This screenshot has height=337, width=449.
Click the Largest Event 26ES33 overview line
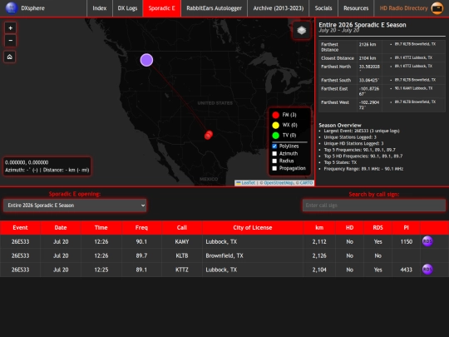[362, 131]
